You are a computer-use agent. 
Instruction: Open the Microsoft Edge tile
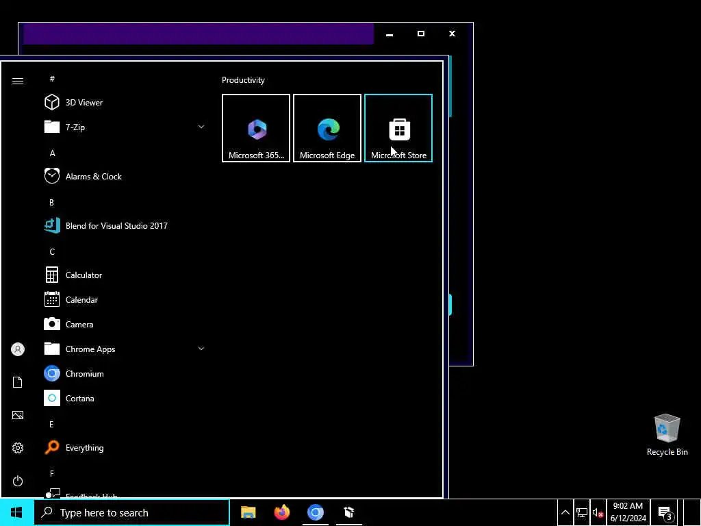coord(327,128)
